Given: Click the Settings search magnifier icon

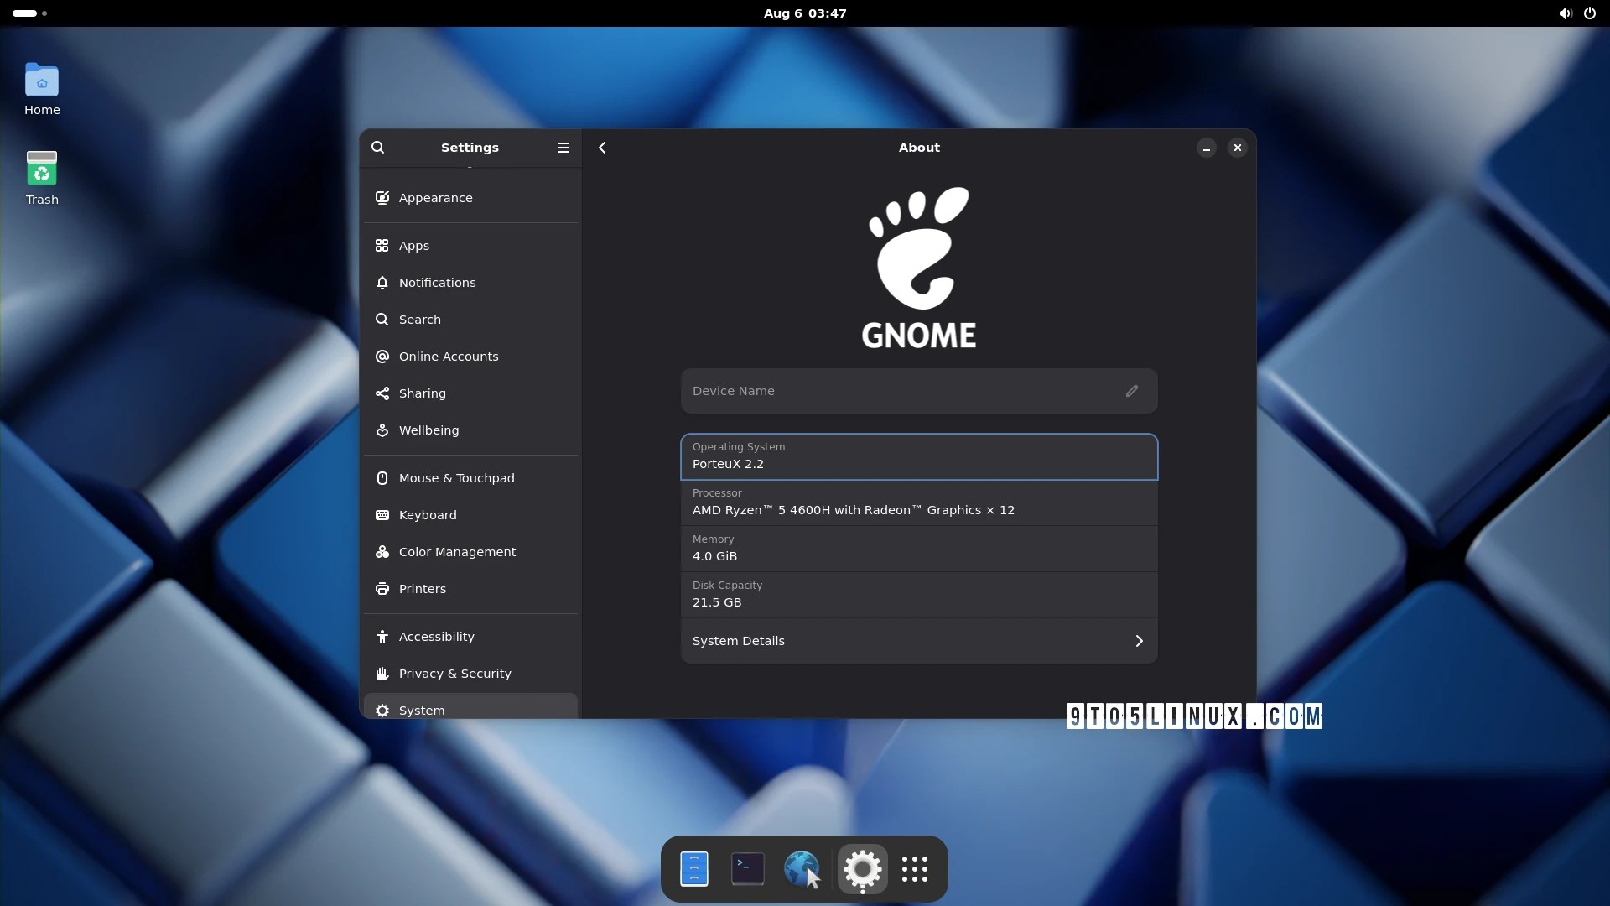Looking at the screenshot, I should (x=378, y=148).
